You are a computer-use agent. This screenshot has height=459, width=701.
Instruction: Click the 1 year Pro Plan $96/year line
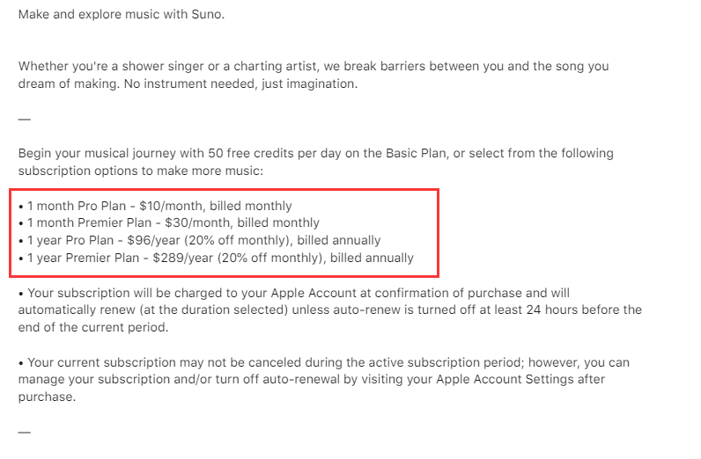[199, 240]
